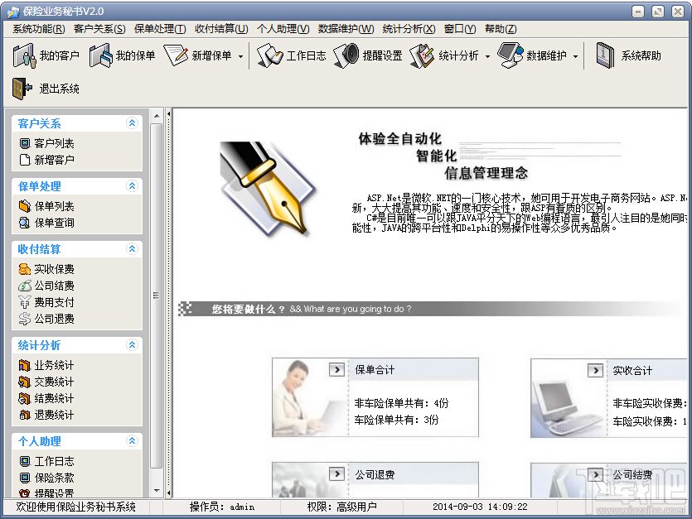
Task: Expand the 统计分析 toolbar dropdown arrow
Action: (x=487, y=56)
